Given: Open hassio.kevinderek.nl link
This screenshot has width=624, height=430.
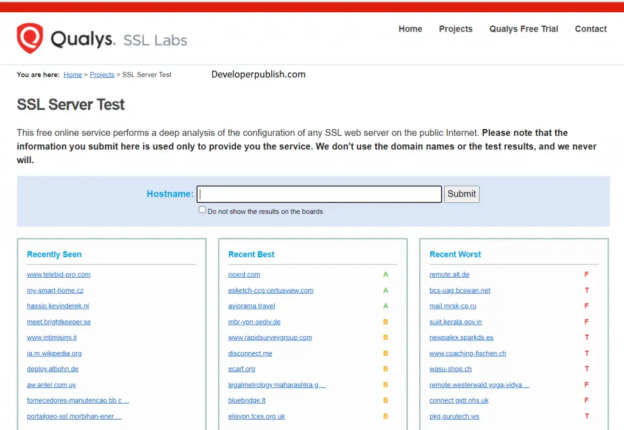Looking at the screenshot, I should pos(58,306).
